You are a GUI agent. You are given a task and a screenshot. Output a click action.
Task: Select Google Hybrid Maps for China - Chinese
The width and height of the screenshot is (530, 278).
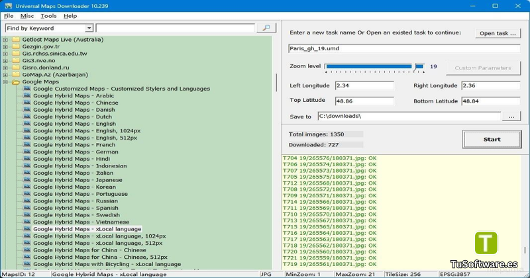click(x=89, y=250)
